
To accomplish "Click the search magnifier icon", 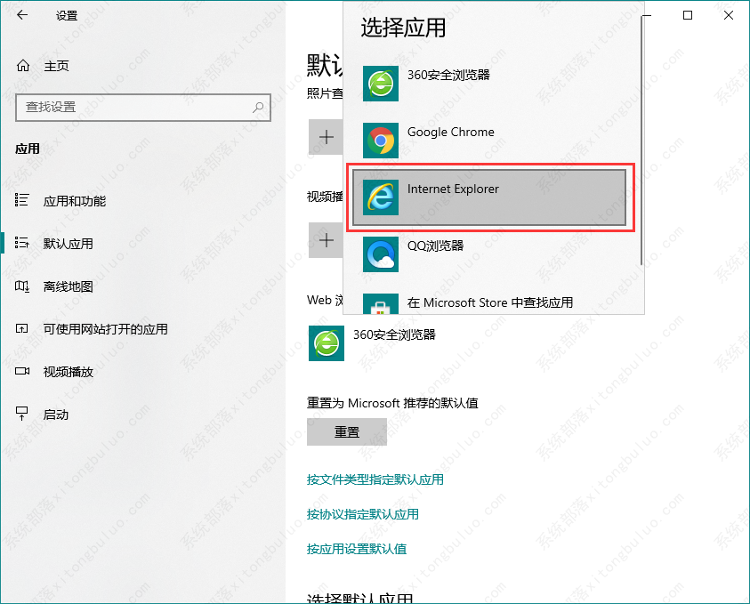I will pos(258,108).
